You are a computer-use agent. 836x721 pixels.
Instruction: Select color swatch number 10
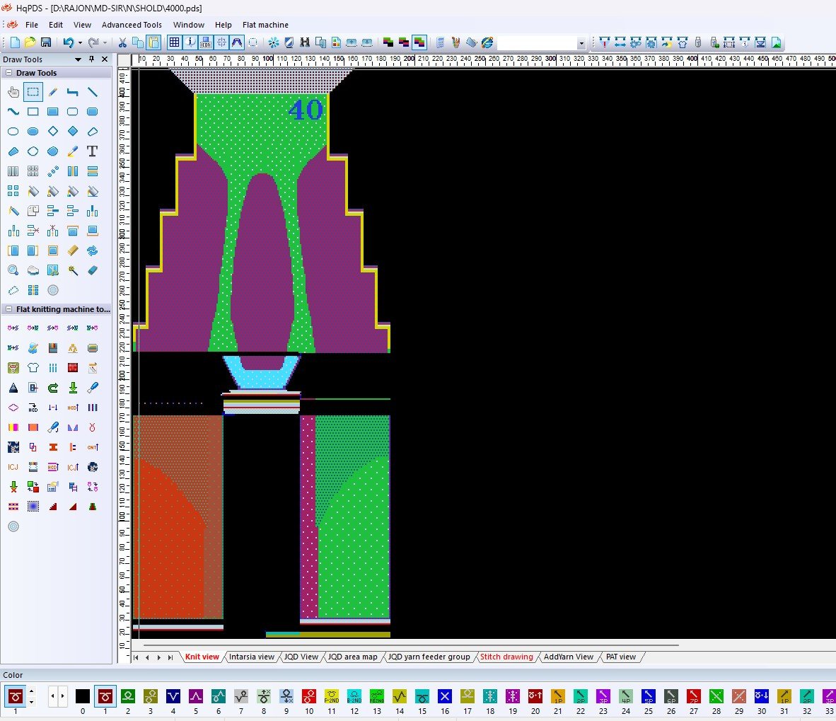pos(309,696)
